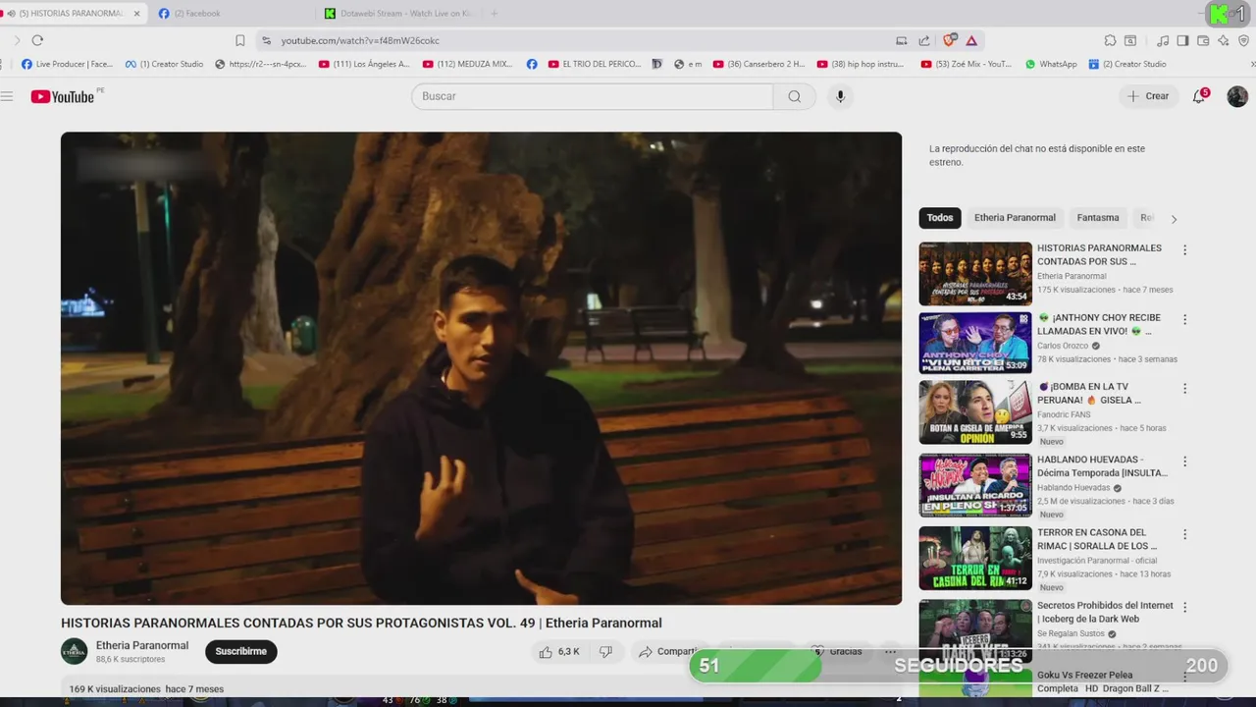Open the account avatar menu
Viewport: 1256px width, 707px height.
coord(1237,96)
